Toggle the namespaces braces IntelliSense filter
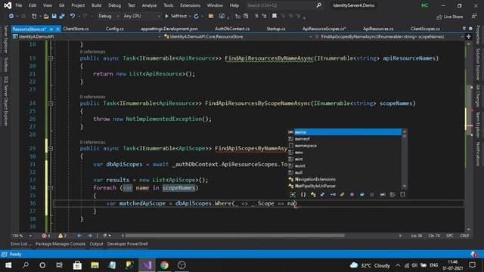Screen dimensions: 484x272 tap(303, 195)
